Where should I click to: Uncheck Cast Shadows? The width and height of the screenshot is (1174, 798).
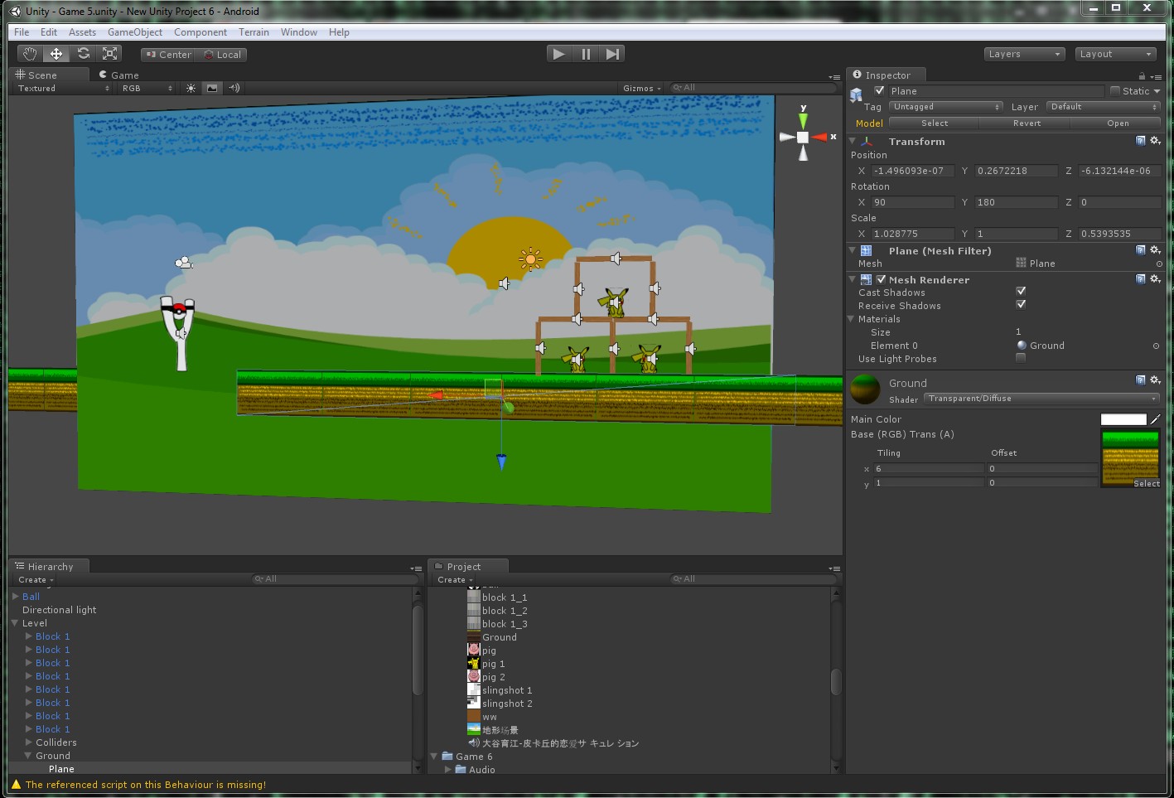point(1021,292)
